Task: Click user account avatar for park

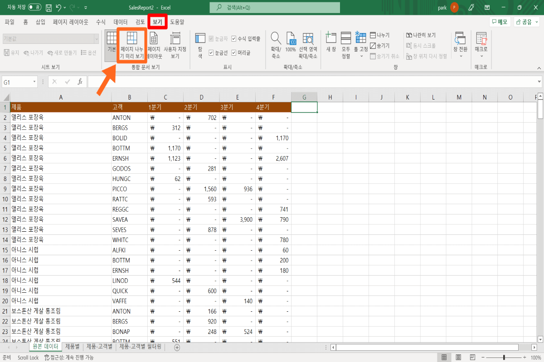Action: pos(455,8)
